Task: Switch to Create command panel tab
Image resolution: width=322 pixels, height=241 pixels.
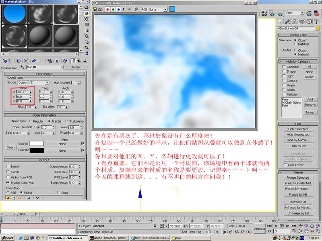Action: tap(280, 22)
